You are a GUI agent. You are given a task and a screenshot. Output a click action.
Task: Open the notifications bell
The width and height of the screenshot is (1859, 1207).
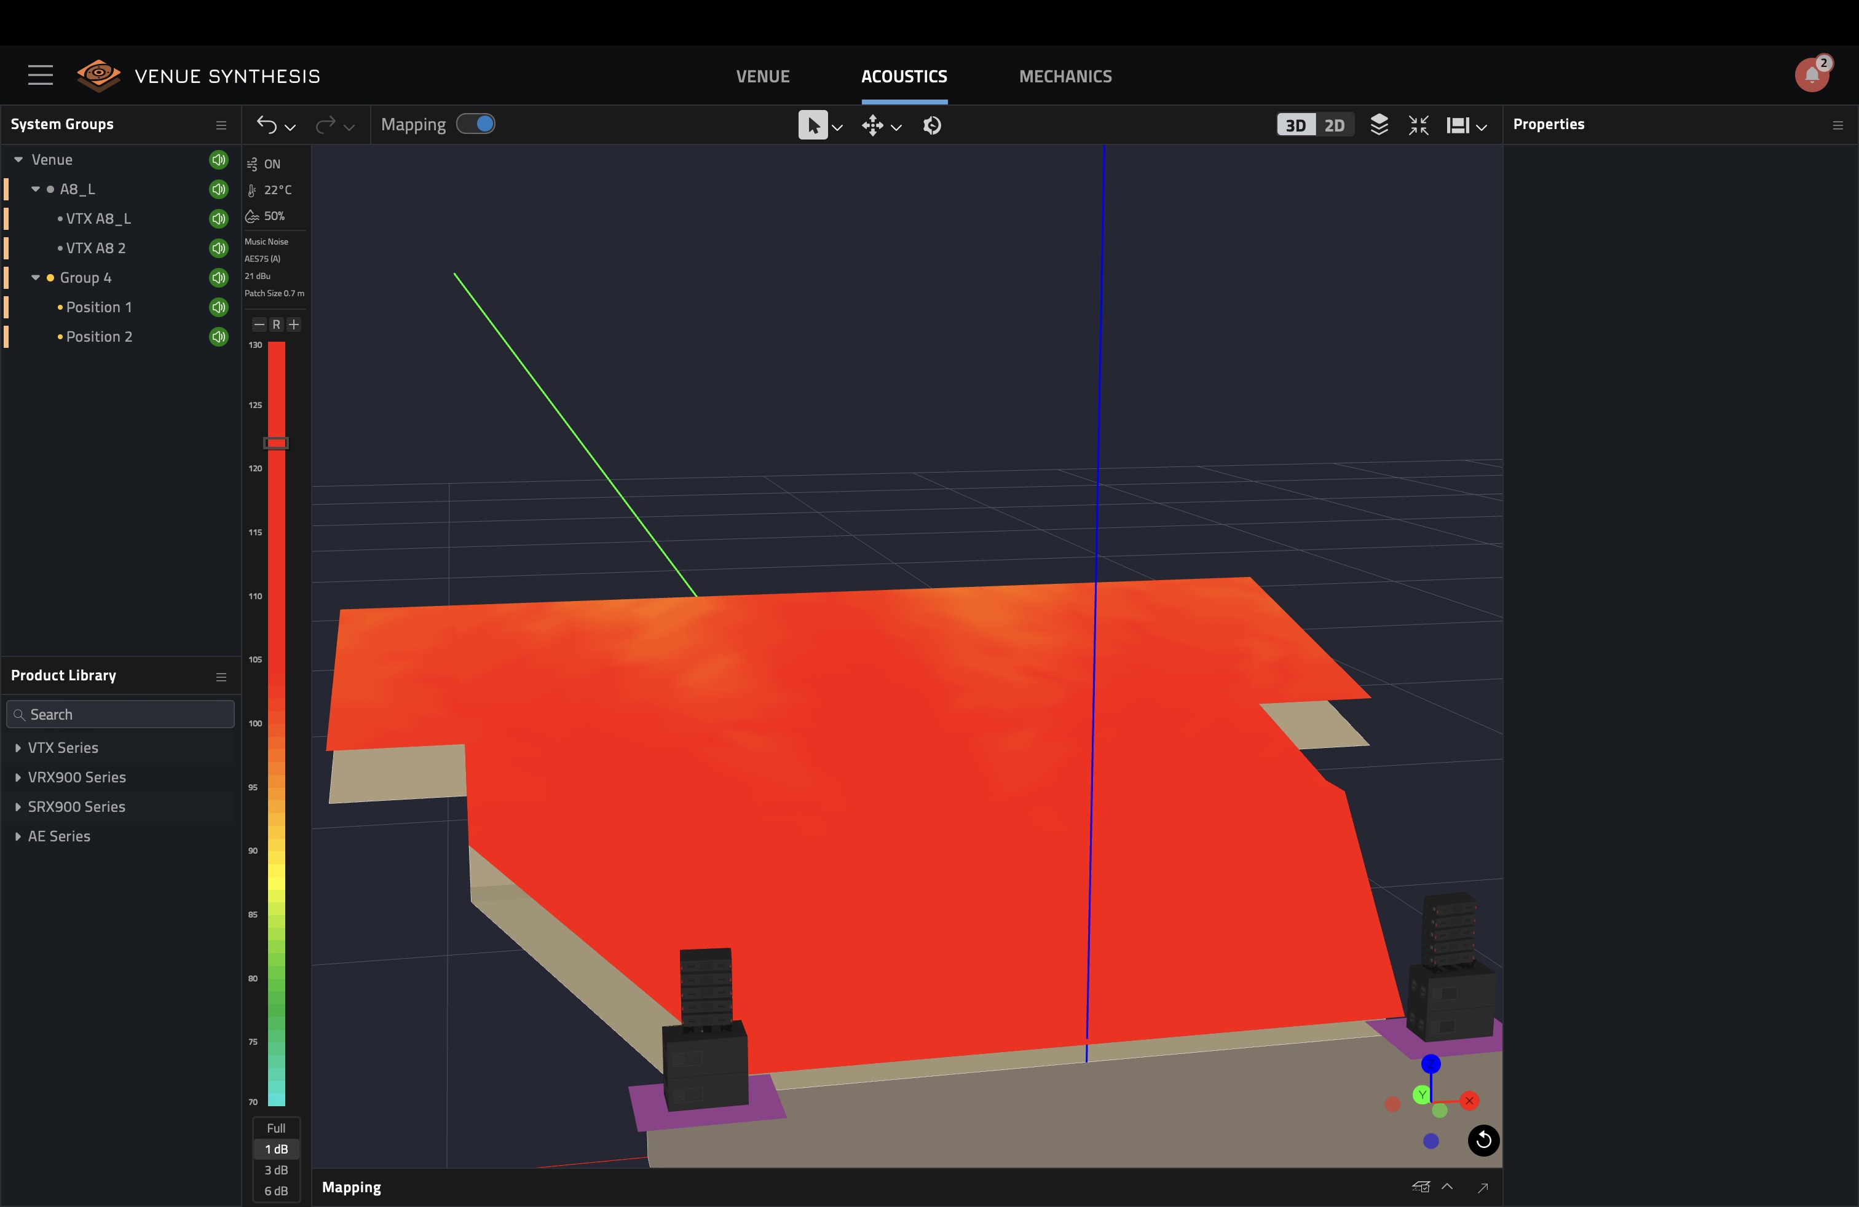[x=1812, y=75]
